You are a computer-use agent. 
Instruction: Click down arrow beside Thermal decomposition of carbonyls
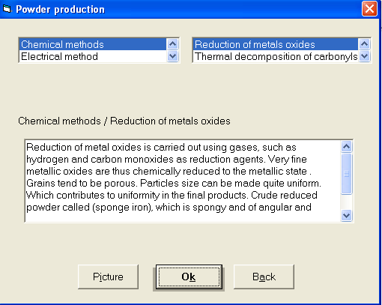364,56
